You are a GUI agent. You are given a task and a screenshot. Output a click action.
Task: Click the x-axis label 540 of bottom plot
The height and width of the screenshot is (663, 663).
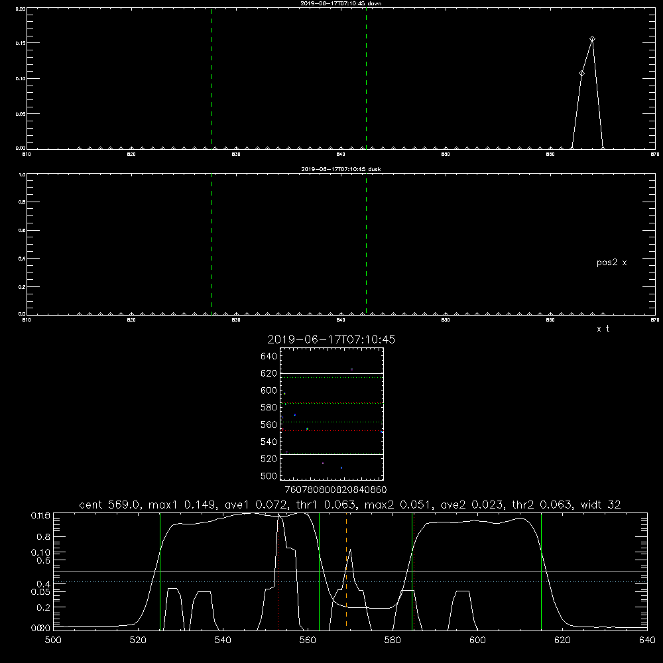[x=223, y=640]
